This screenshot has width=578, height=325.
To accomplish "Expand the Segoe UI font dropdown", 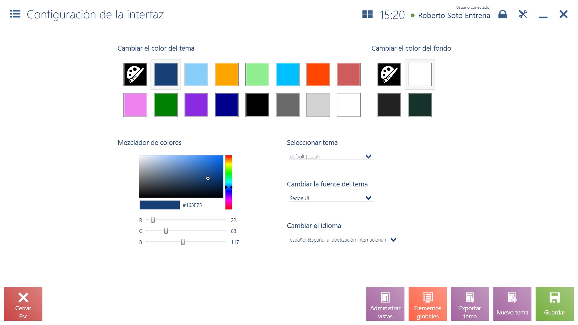I will (331, 198).
